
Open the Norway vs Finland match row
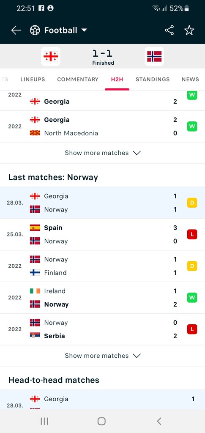[x=103, y=266]
